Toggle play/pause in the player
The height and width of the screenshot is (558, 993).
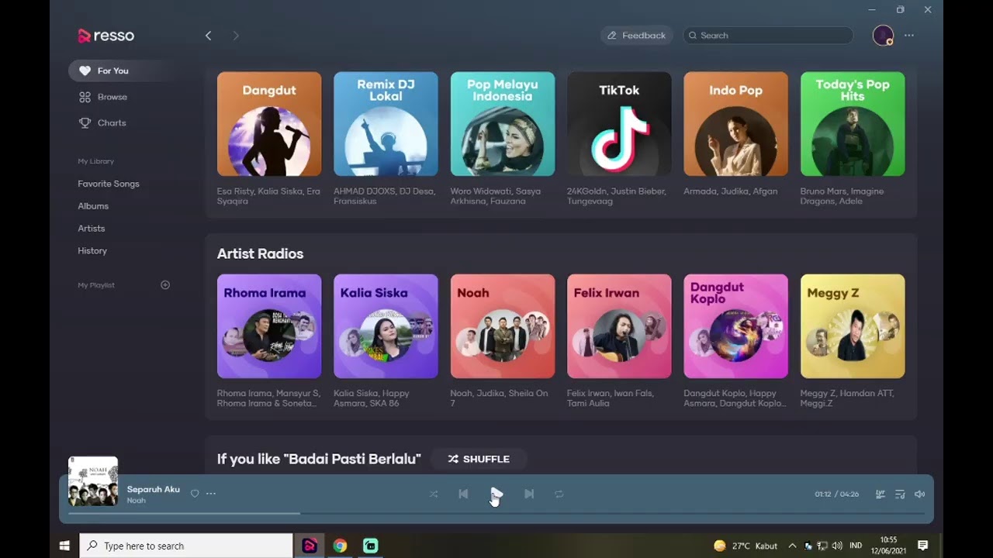pos(496,494)
